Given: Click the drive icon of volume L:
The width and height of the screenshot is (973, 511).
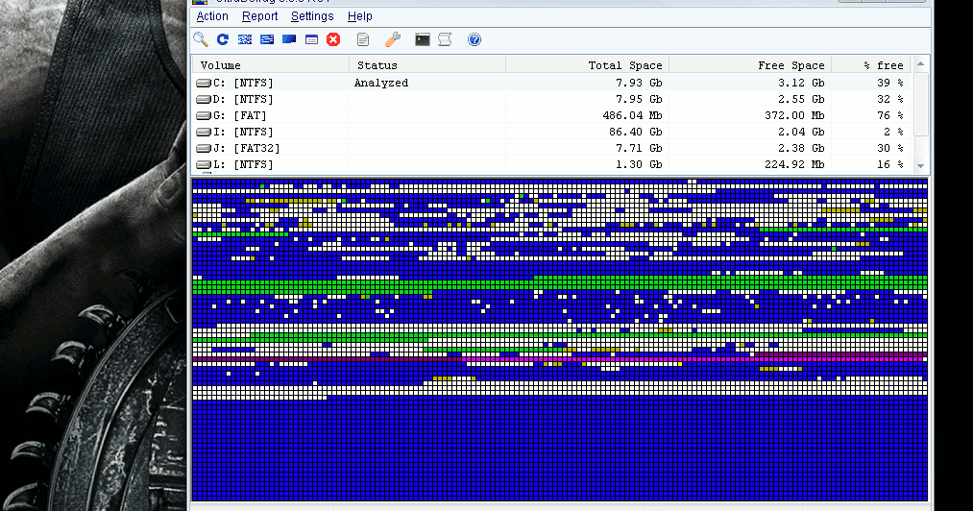Looking at the screenshot, I should coord(204,164).
